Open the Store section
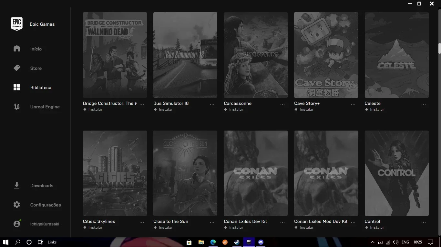Image resolution: width=441 pixels, height=247 pixels. (x=36, y=68)
